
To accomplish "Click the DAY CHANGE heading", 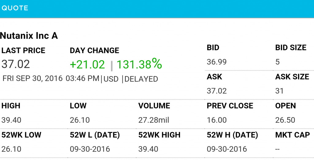I will pos(94,50).
